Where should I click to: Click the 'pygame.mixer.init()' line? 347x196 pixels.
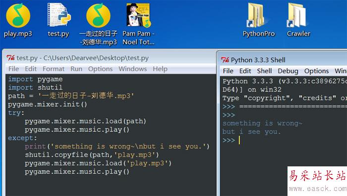[x=48, y=104]
